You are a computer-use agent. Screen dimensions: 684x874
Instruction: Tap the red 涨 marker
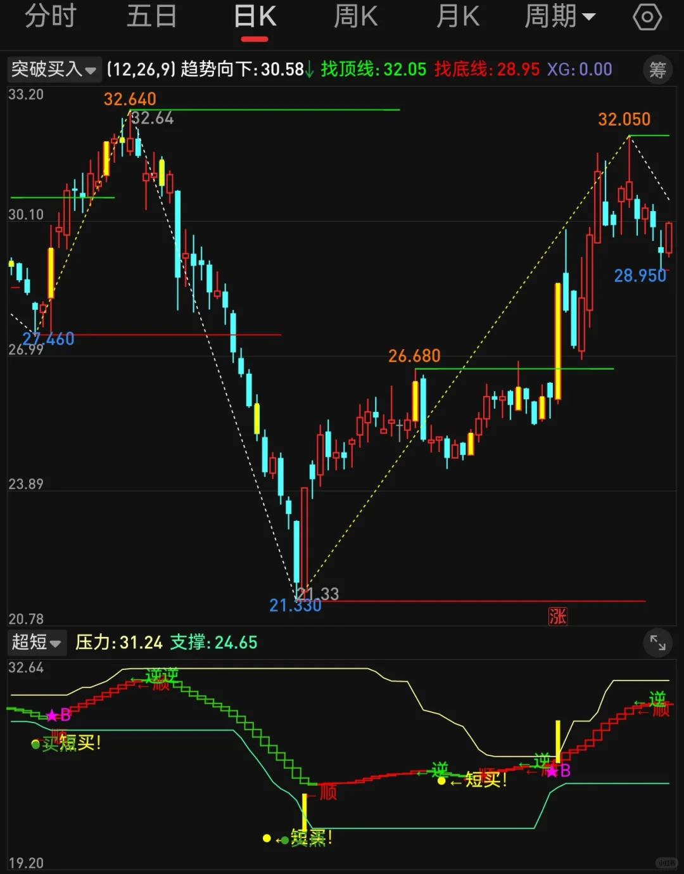click(x=558, y=616)
